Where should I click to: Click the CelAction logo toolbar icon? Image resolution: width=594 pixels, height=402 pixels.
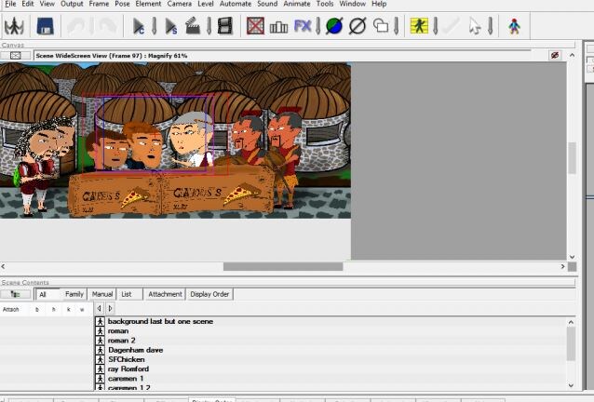[14, 26]
